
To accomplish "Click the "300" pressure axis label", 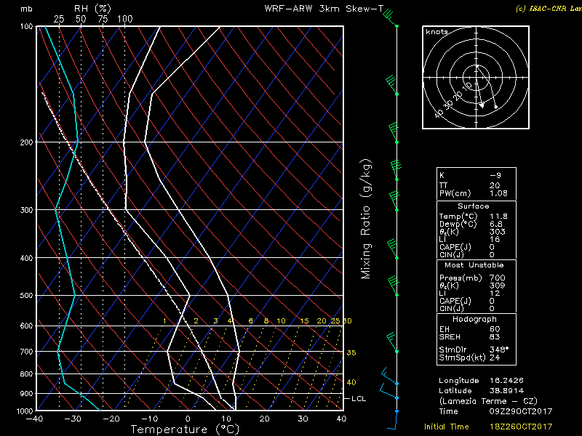I will (x=26, y=210).
